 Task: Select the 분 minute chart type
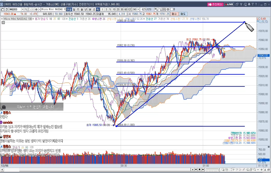(x=90, y=9)
